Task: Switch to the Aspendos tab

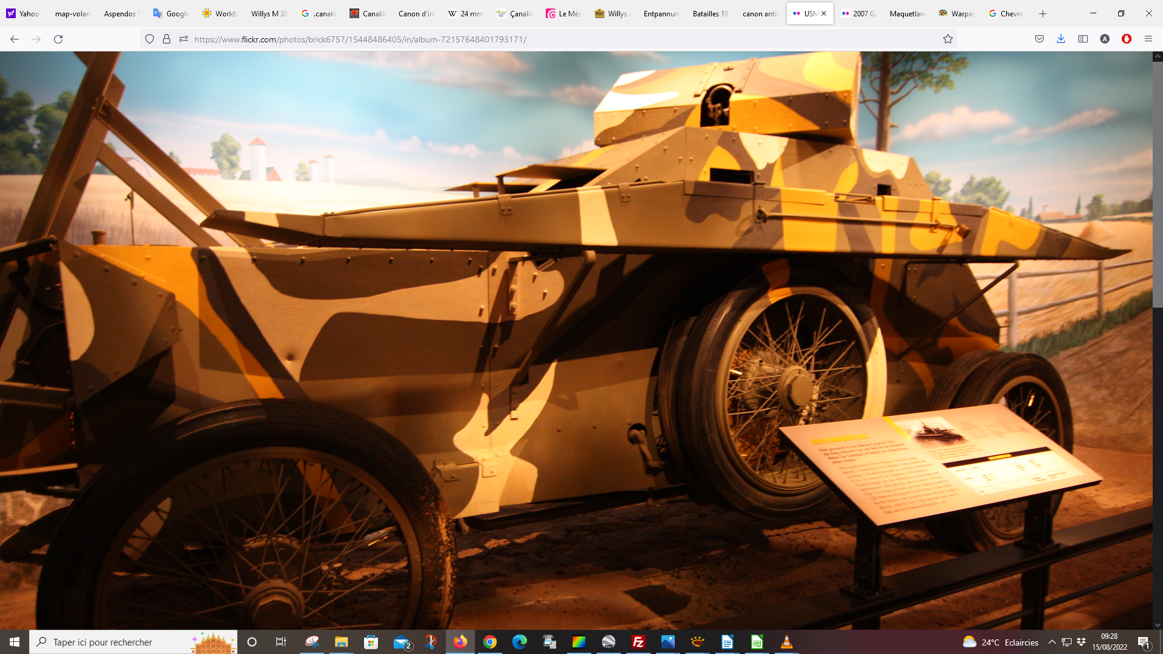Action: 121,13
